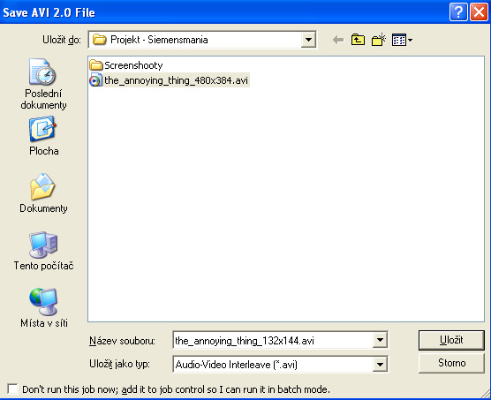Select Tento počítač location
This screenshot has height=400, width=491.
click(43, 251)
